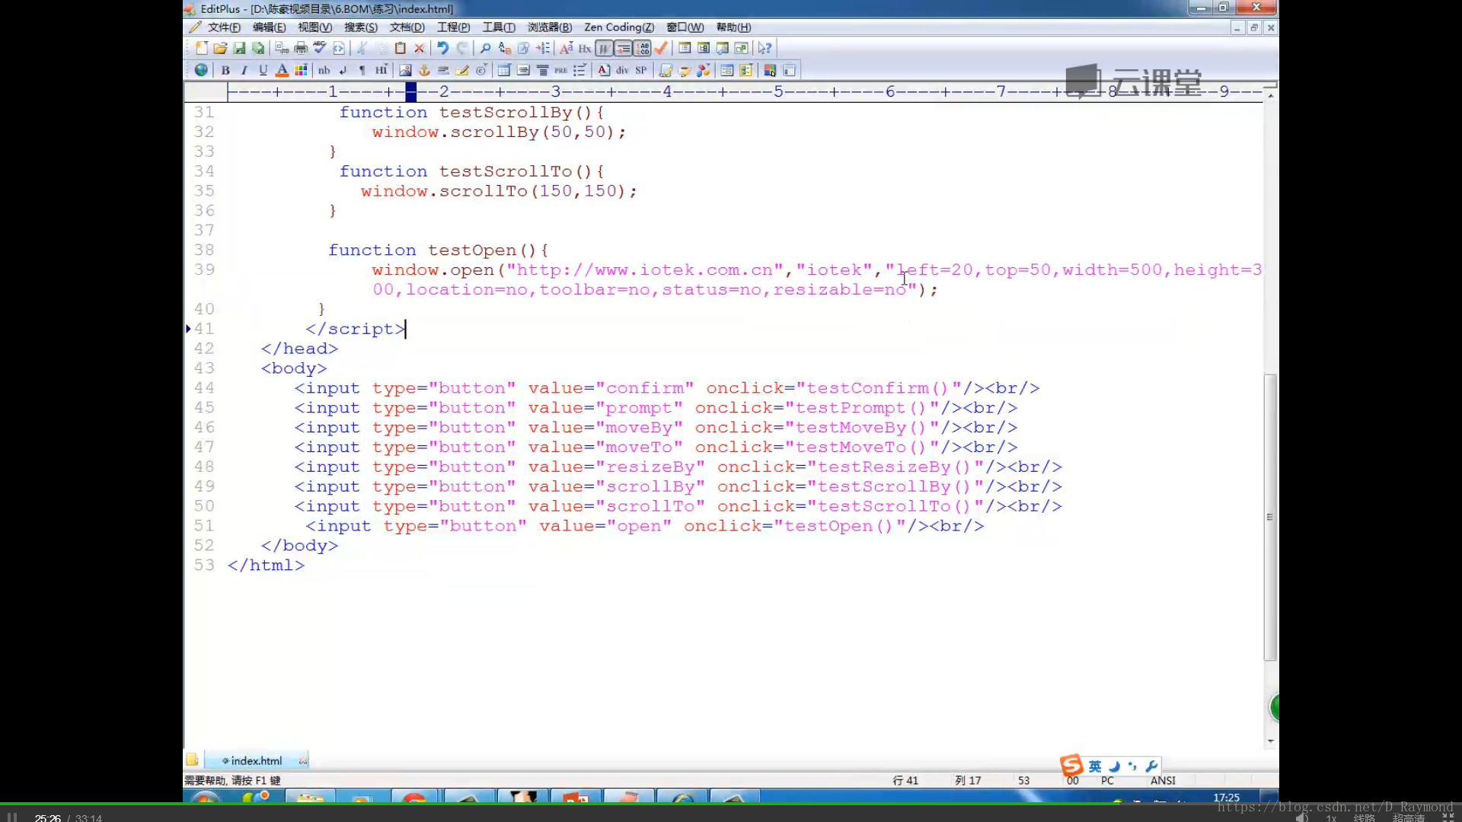The height and width of the screenshot is (822, 1462).
Task: Open the list tag dropdown icon
Action: [x=579, y=70]
